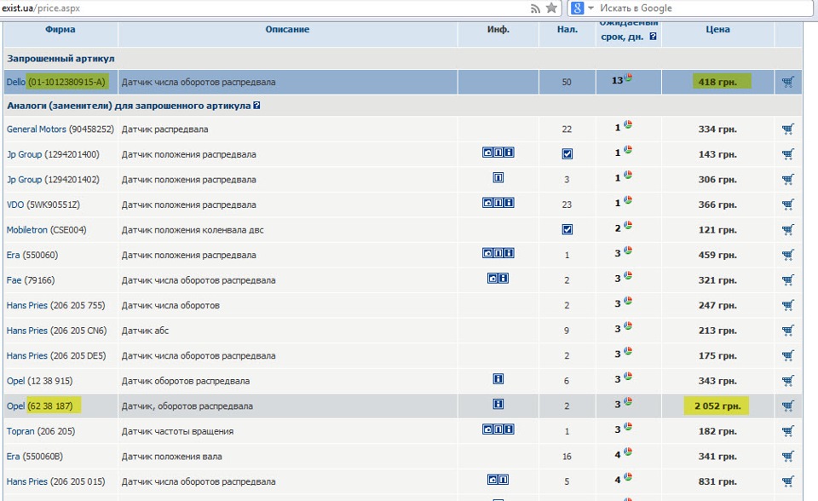The image size is (818, 501).
Task: Click the Датчик абс description
Action: pos(145,331)
